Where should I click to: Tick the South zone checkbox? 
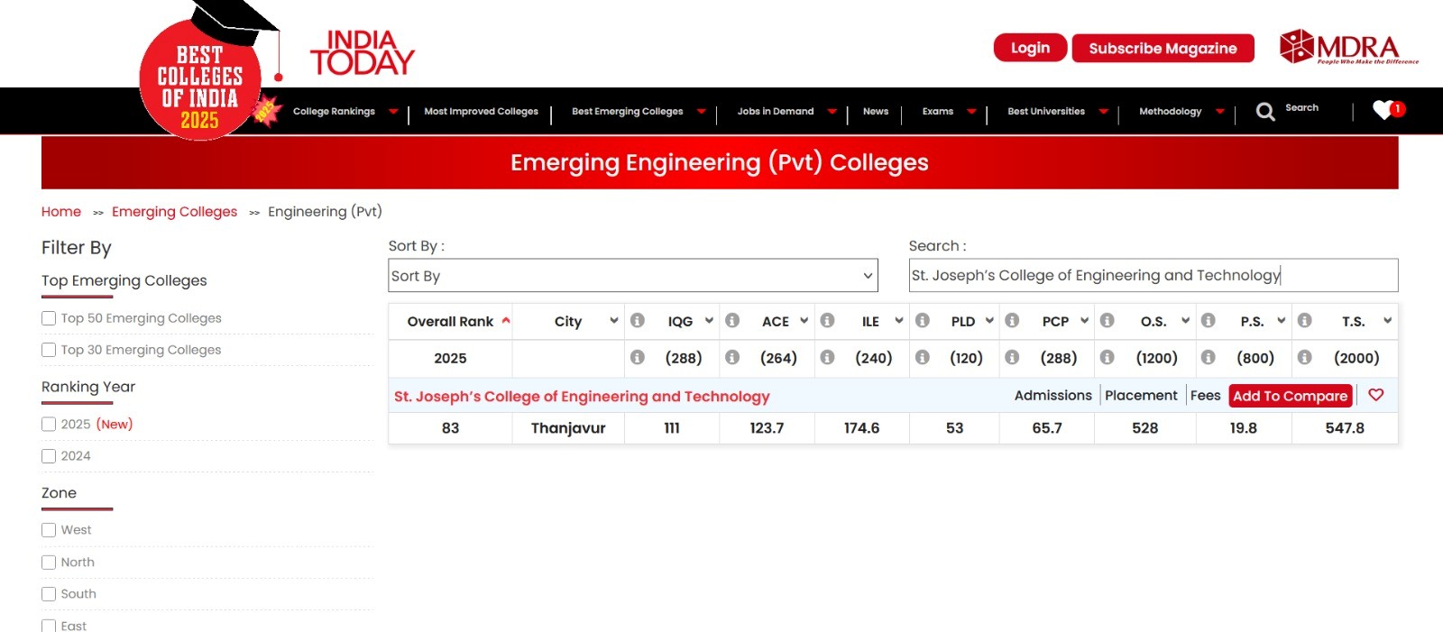pyautogui.click(x=49, y=594)
